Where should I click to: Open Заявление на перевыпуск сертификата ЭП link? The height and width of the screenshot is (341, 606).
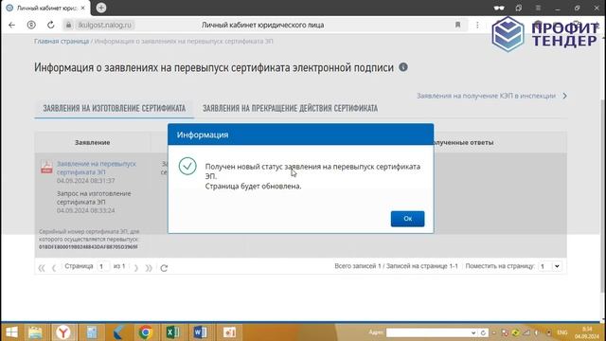(97, 168)
